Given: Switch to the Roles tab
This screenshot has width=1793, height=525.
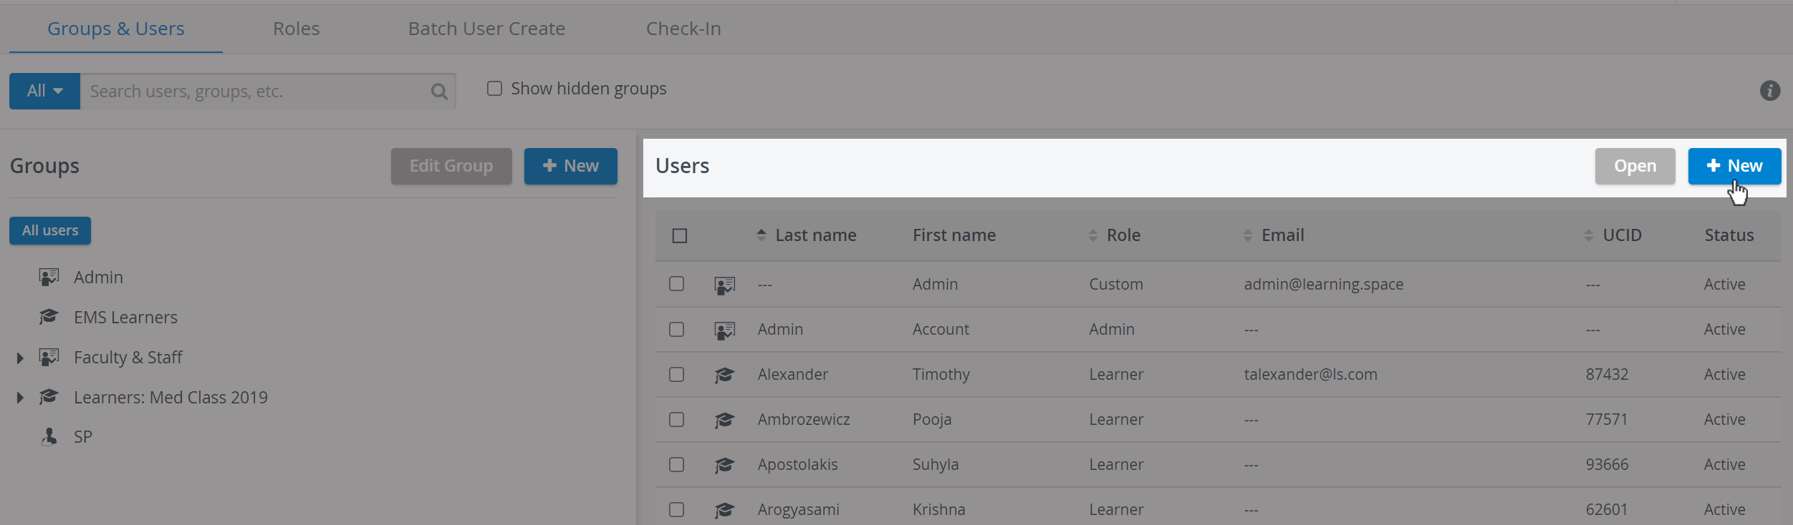Looking at the screenshot, I should (296, 29).
